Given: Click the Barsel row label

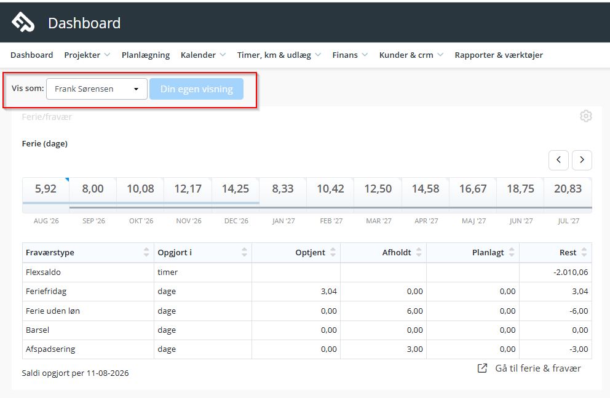Looking at the screenshot, I should point(38,330).
